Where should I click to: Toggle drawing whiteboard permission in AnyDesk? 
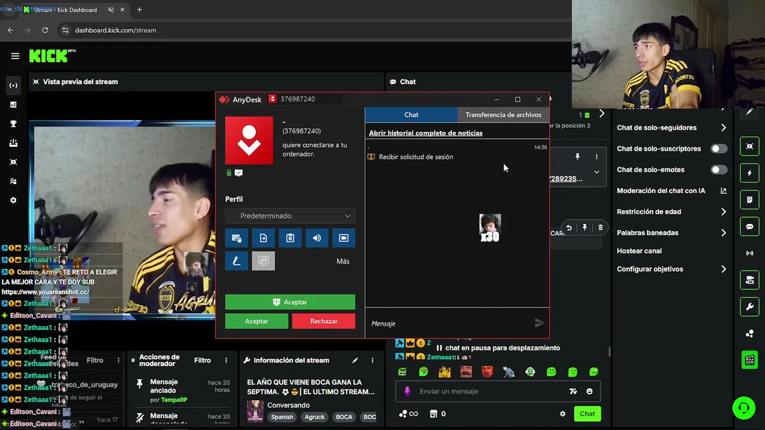pos(237,261)
